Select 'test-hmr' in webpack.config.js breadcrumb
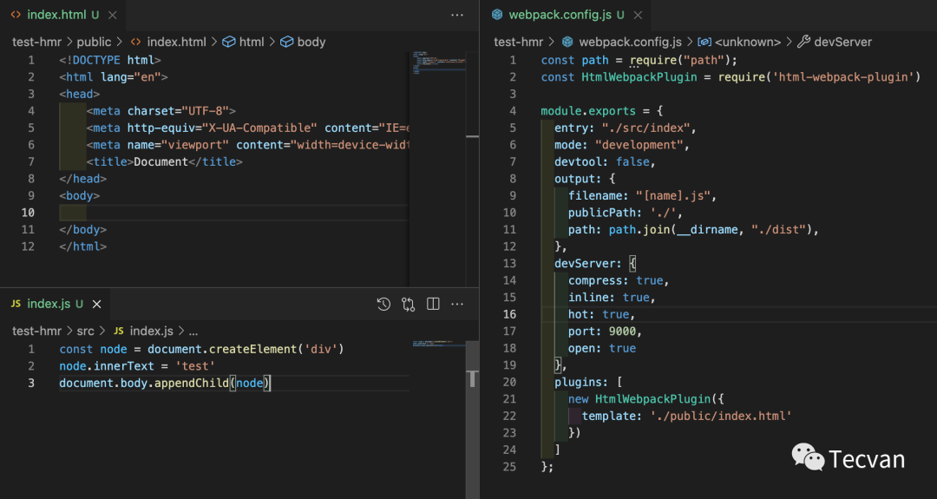The height and width of the screenshot is (499, 937). (x=519, y=42)
